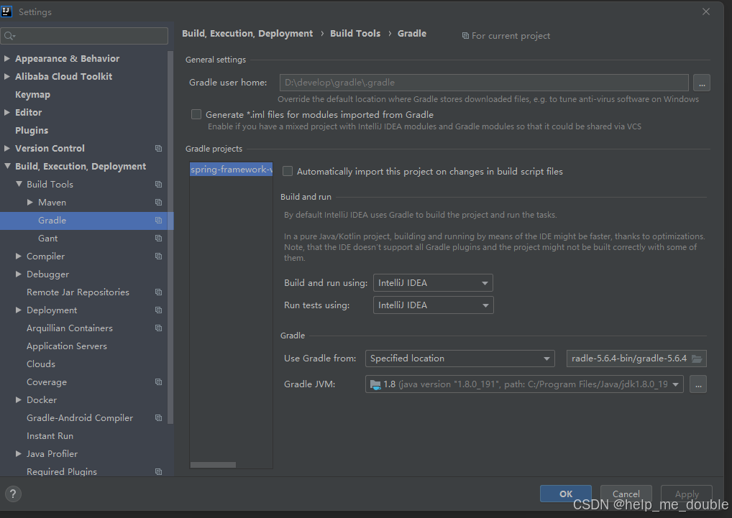Click browse button next to Gradle JVM
Image resolution: width=732 pixels, height=518 pixels.
698,384
